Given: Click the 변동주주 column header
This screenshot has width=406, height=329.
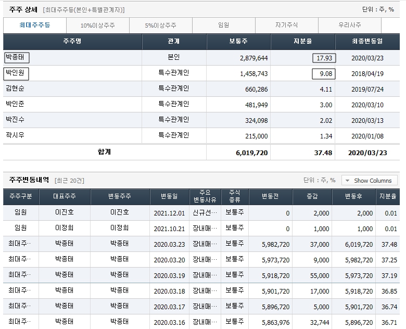Looking at the screenshot, I should tap(120, 197).
